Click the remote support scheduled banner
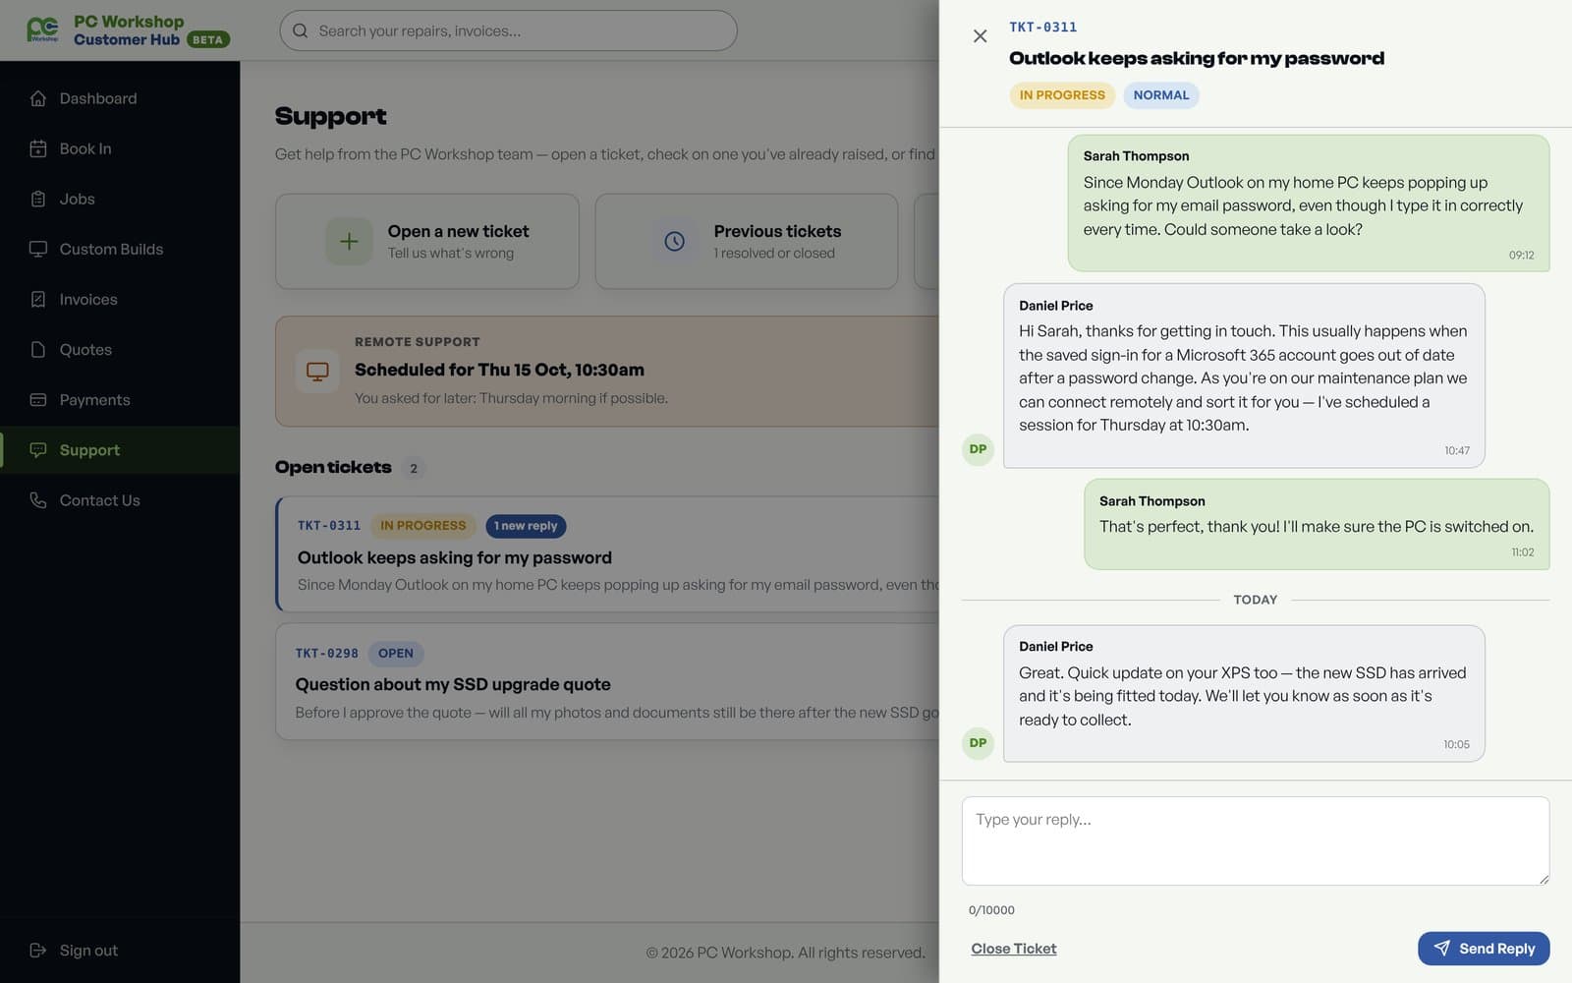The width and height of the screenshot is (1572, 983). click(x=607, y=371)
